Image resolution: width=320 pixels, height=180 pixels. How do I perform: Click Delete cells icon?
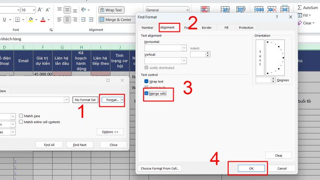coord(272,10)
